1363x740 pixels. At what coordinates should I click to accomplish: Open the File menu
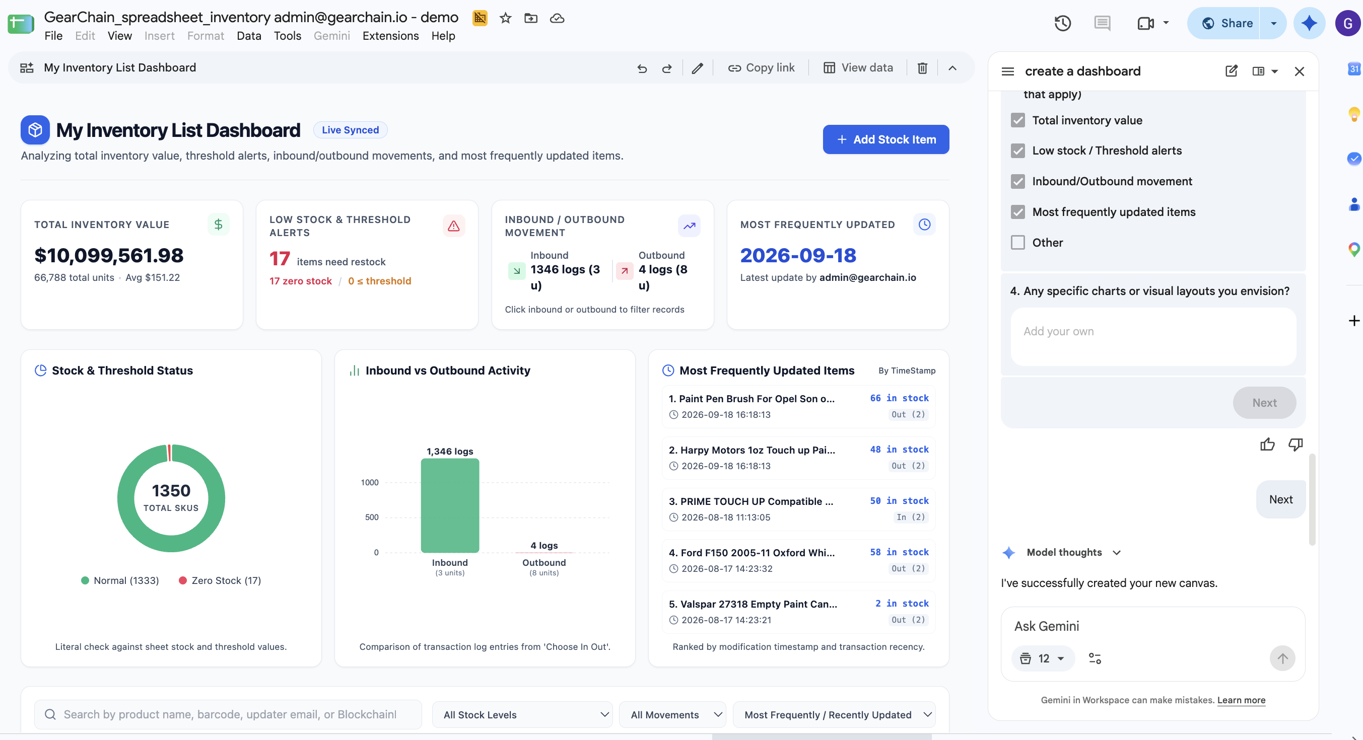pyautogui.click(x=53, y=36)
